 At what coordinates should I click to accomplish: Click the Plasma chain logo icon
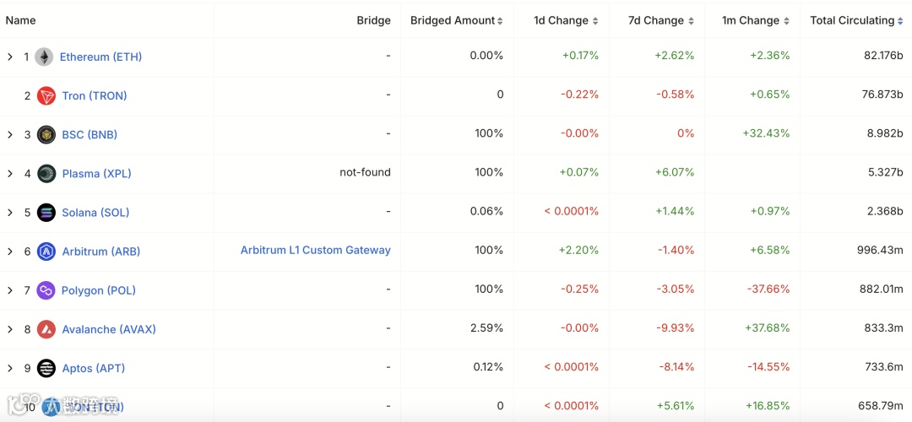coord(46,174)
